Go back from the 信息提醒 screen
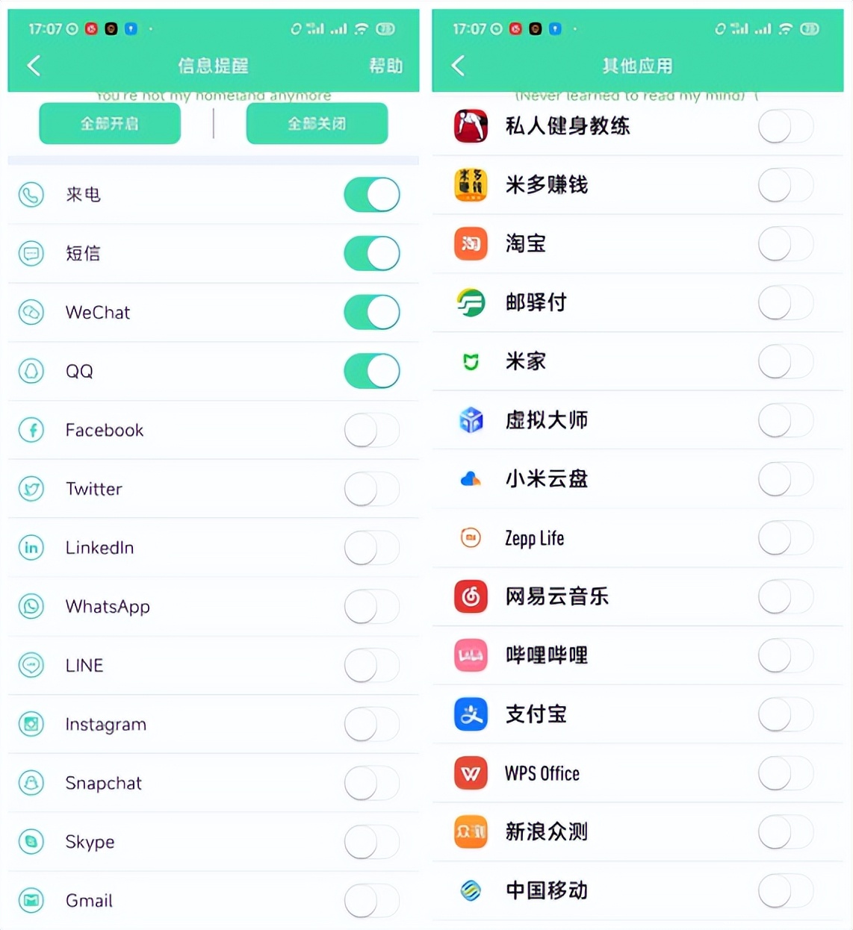The width and height of the screenshot is (853, 930). [34, 66]
